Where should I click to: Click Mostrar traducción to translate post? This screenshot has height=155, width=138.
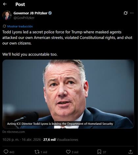pos(20,26)
